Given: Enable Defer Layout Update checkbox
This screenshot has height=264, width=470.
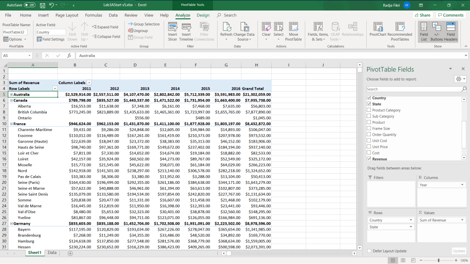Looking at the screenshot, I should 369,251.
